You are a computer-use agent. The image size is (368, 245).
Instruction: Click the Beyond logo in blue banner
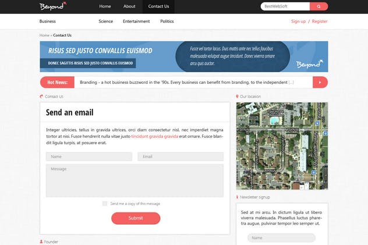coord(309,64)
